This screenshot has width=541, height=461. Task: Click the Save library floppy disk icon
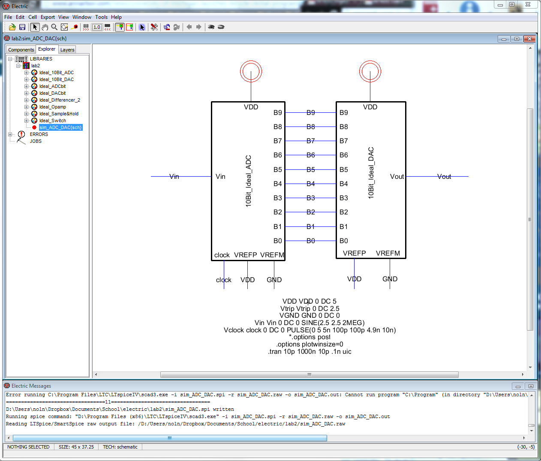click(22, 27)
